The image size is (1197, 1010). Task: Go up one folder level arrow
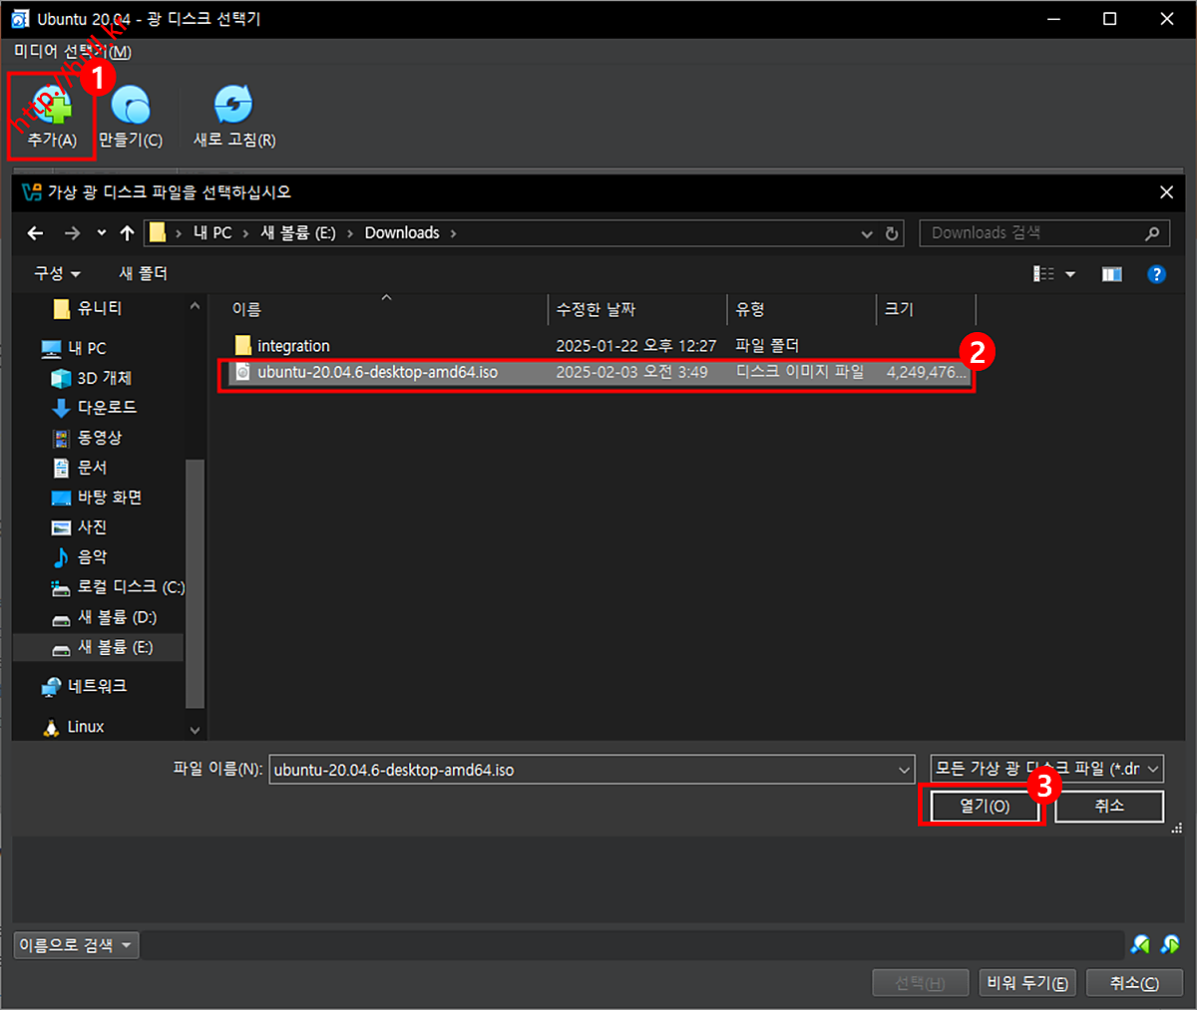[127, 233]
